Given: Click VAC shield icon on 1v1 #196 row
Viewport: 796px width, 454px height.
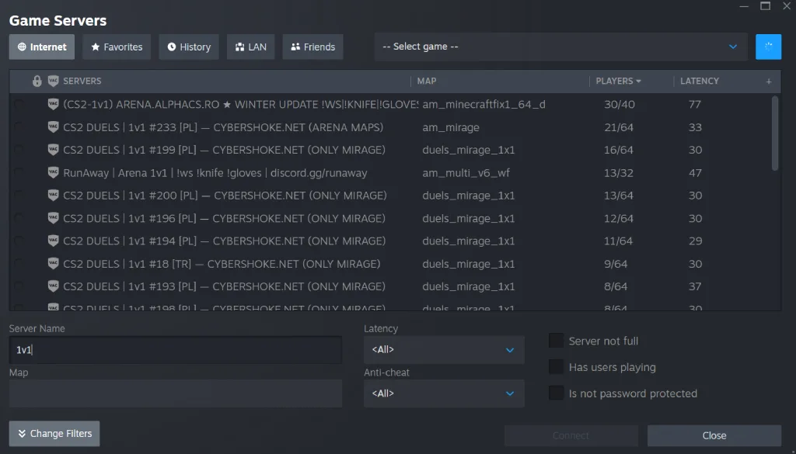Looking at the screenshot, I should click(x=54, y=218).
